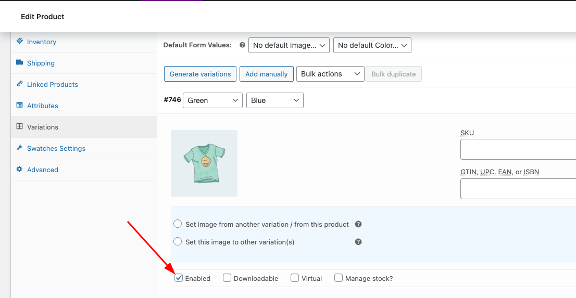Click the green t-shirt variation thumbnail
576x298 pixels.
pyautogui.click(x=204, y=163)
